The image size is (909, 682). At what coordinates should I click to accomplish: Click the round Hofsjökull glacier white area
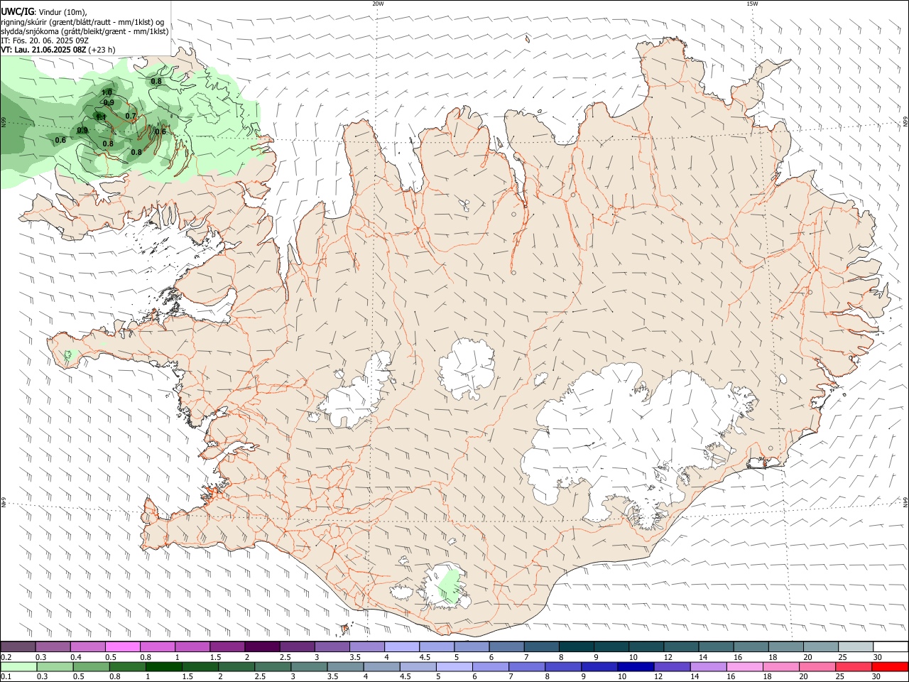[x=467, y=368]
